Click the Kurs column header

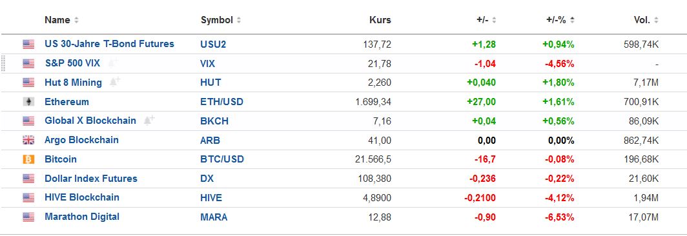[x=380, y=20]
